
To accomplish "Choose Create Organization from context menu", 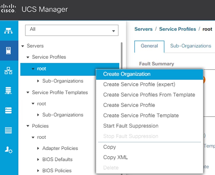I will click(x=127, y=74).
